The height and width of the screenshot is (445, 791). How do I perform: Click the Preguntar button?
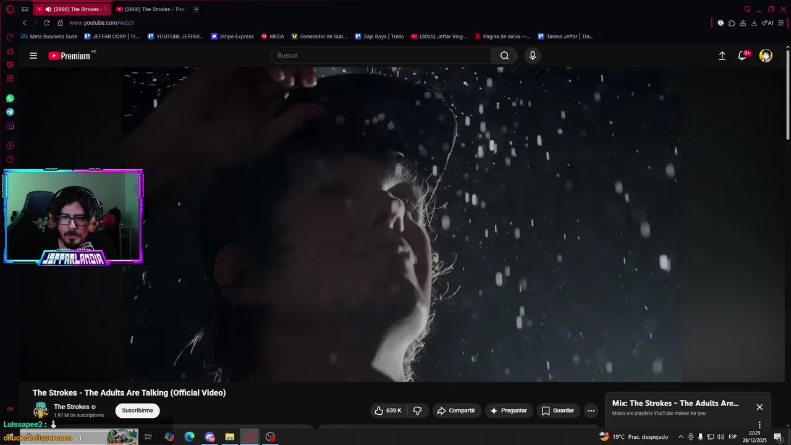[x=509, y=410]
